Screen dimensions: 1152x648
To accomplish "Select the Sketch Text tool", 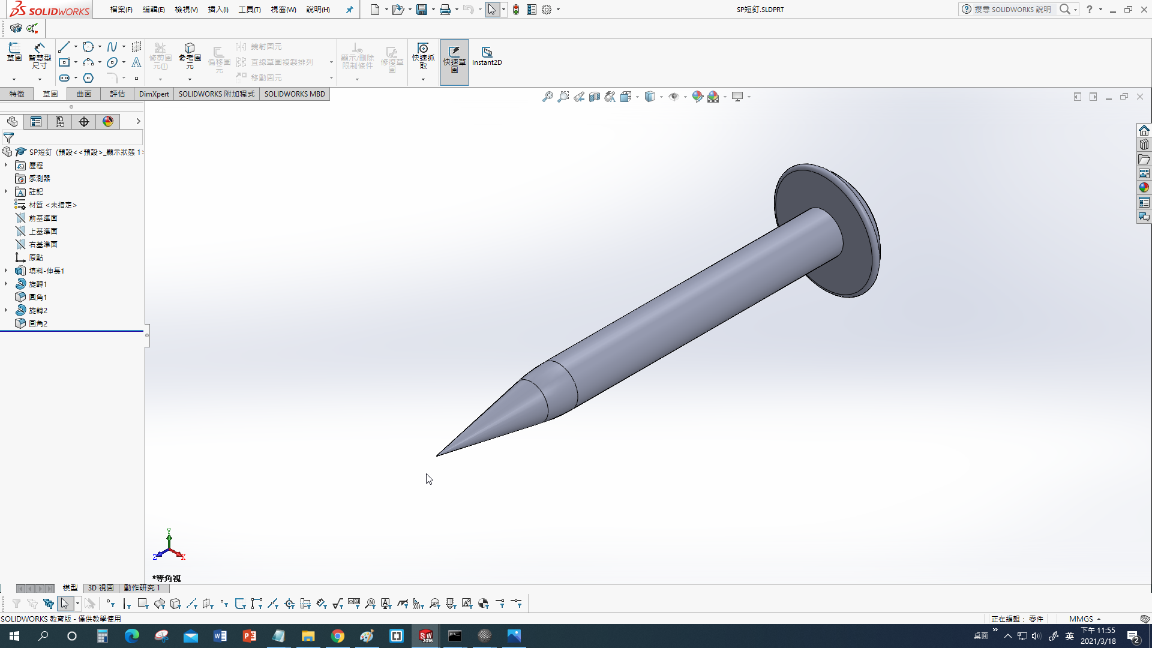I will click(x=136, y=62).
